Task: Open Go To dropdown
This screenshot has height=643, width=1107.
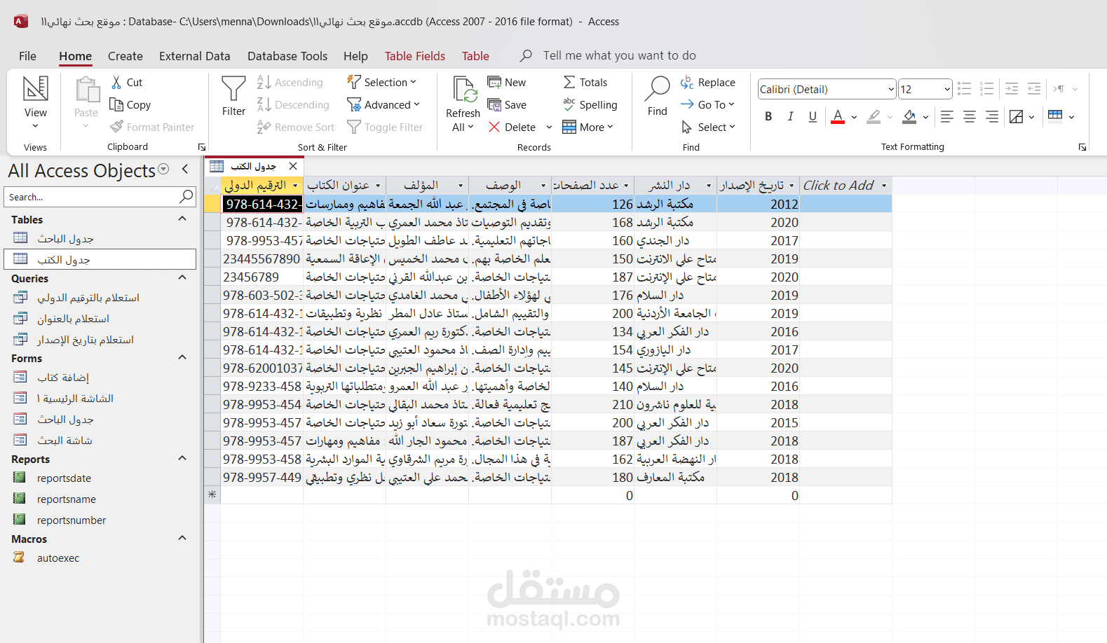Action: [707, 105]
